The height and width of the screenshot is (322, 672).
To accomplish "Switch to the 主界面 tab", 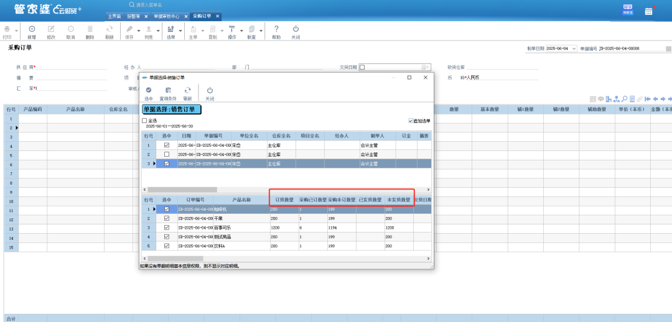I will (114, 16).
